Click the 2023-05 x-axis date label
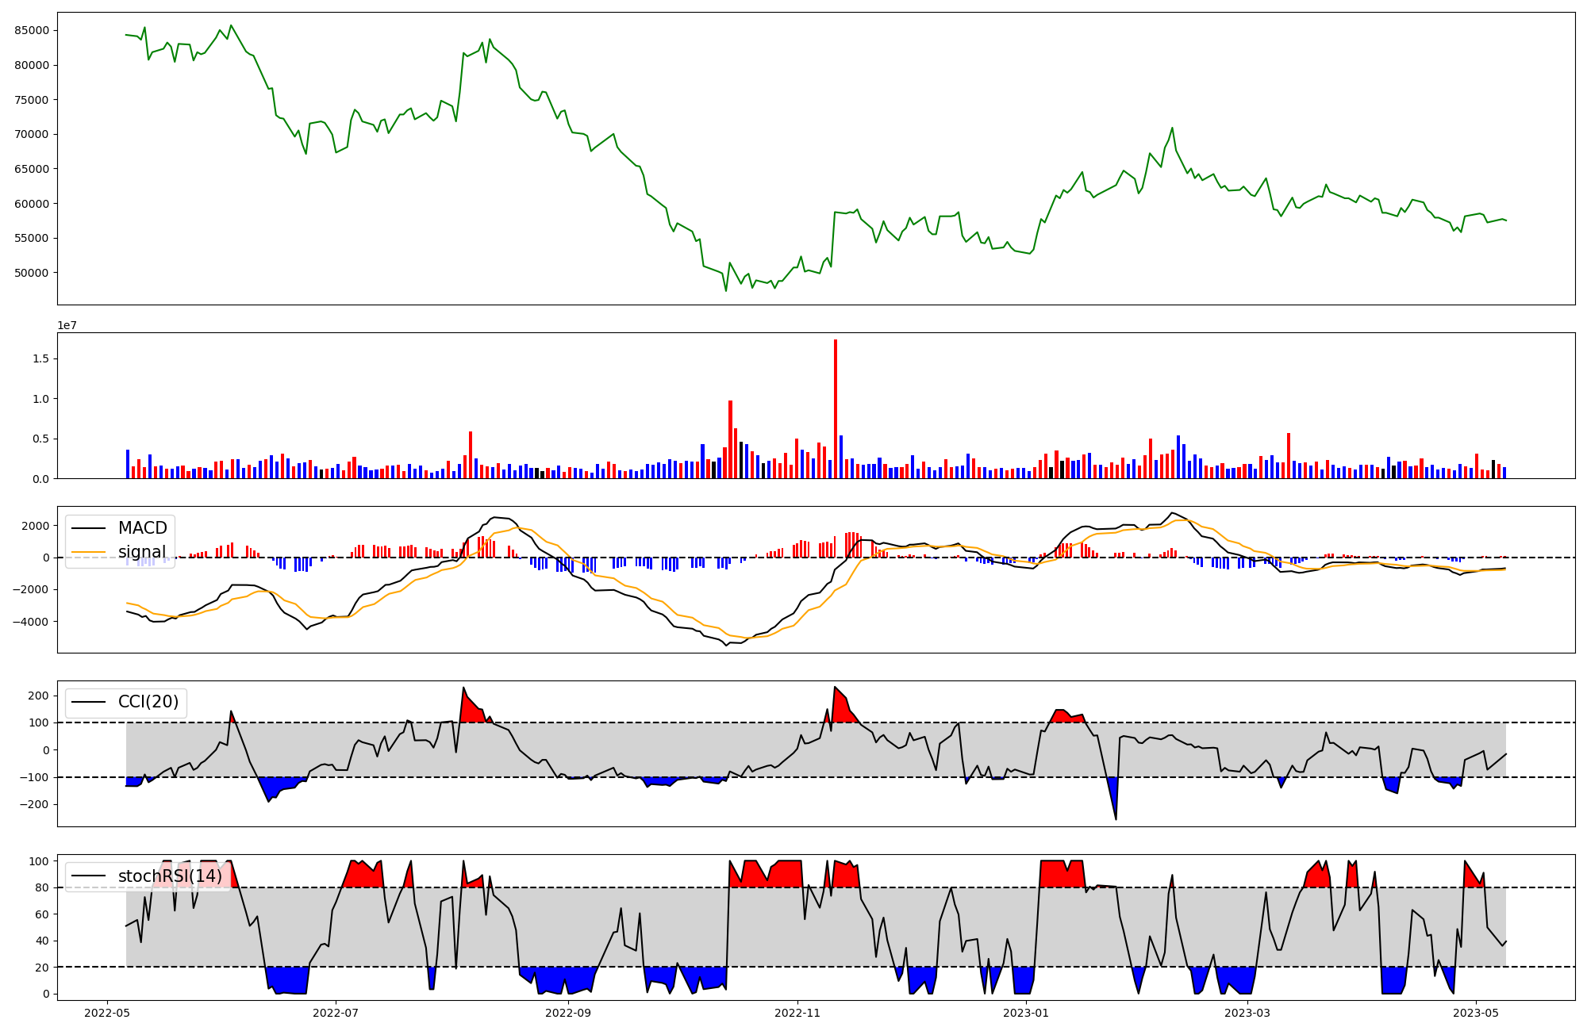 pyautogui.click(x=1476, y=1013)
